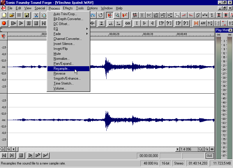Open the Graphic Fade toolbar icon

coord(177,15)
